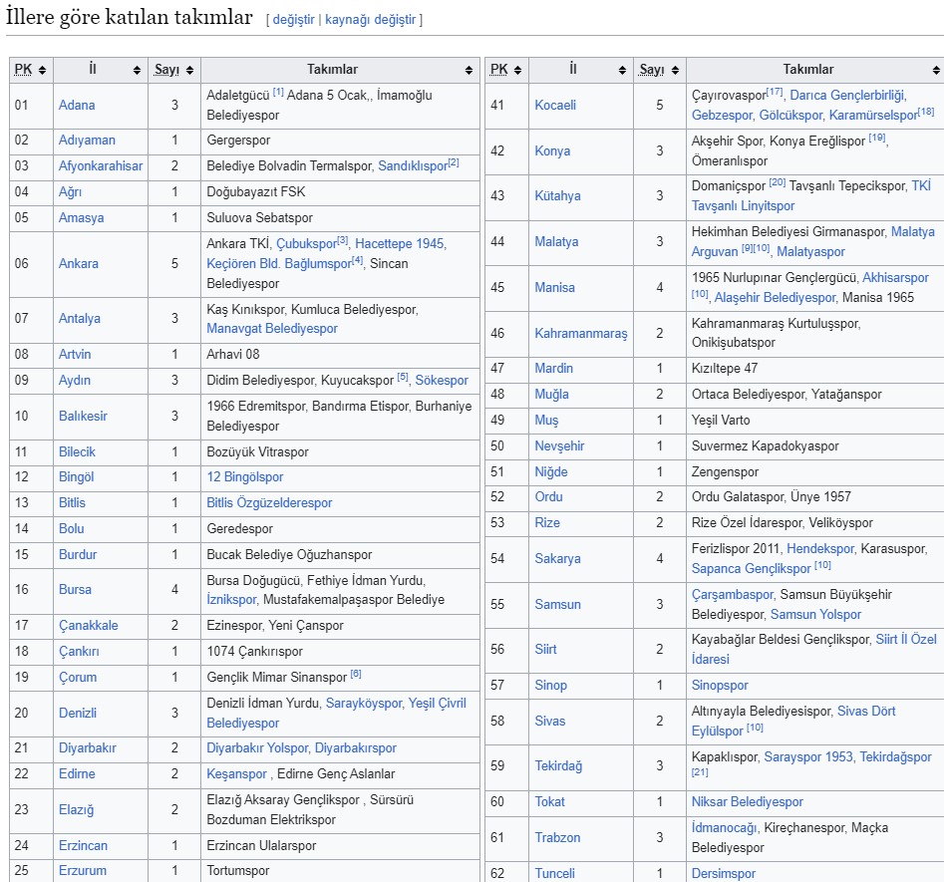Open the Çanakkale province link
The image size is (944, 882).
point(89,626)
